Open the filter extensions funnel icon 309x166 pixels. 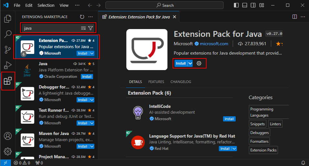click(x=91, y=28)
